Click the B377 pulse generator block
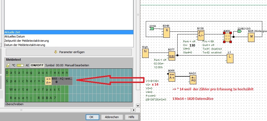The width and height of the screenshot is (267, 121). pyautogui.click(x=171, y=55)
